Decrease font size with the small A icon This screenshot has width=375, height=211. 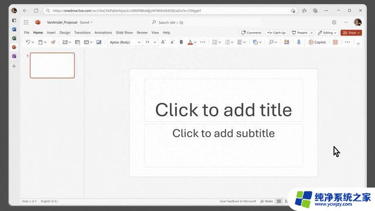click(x=172, y=42)
